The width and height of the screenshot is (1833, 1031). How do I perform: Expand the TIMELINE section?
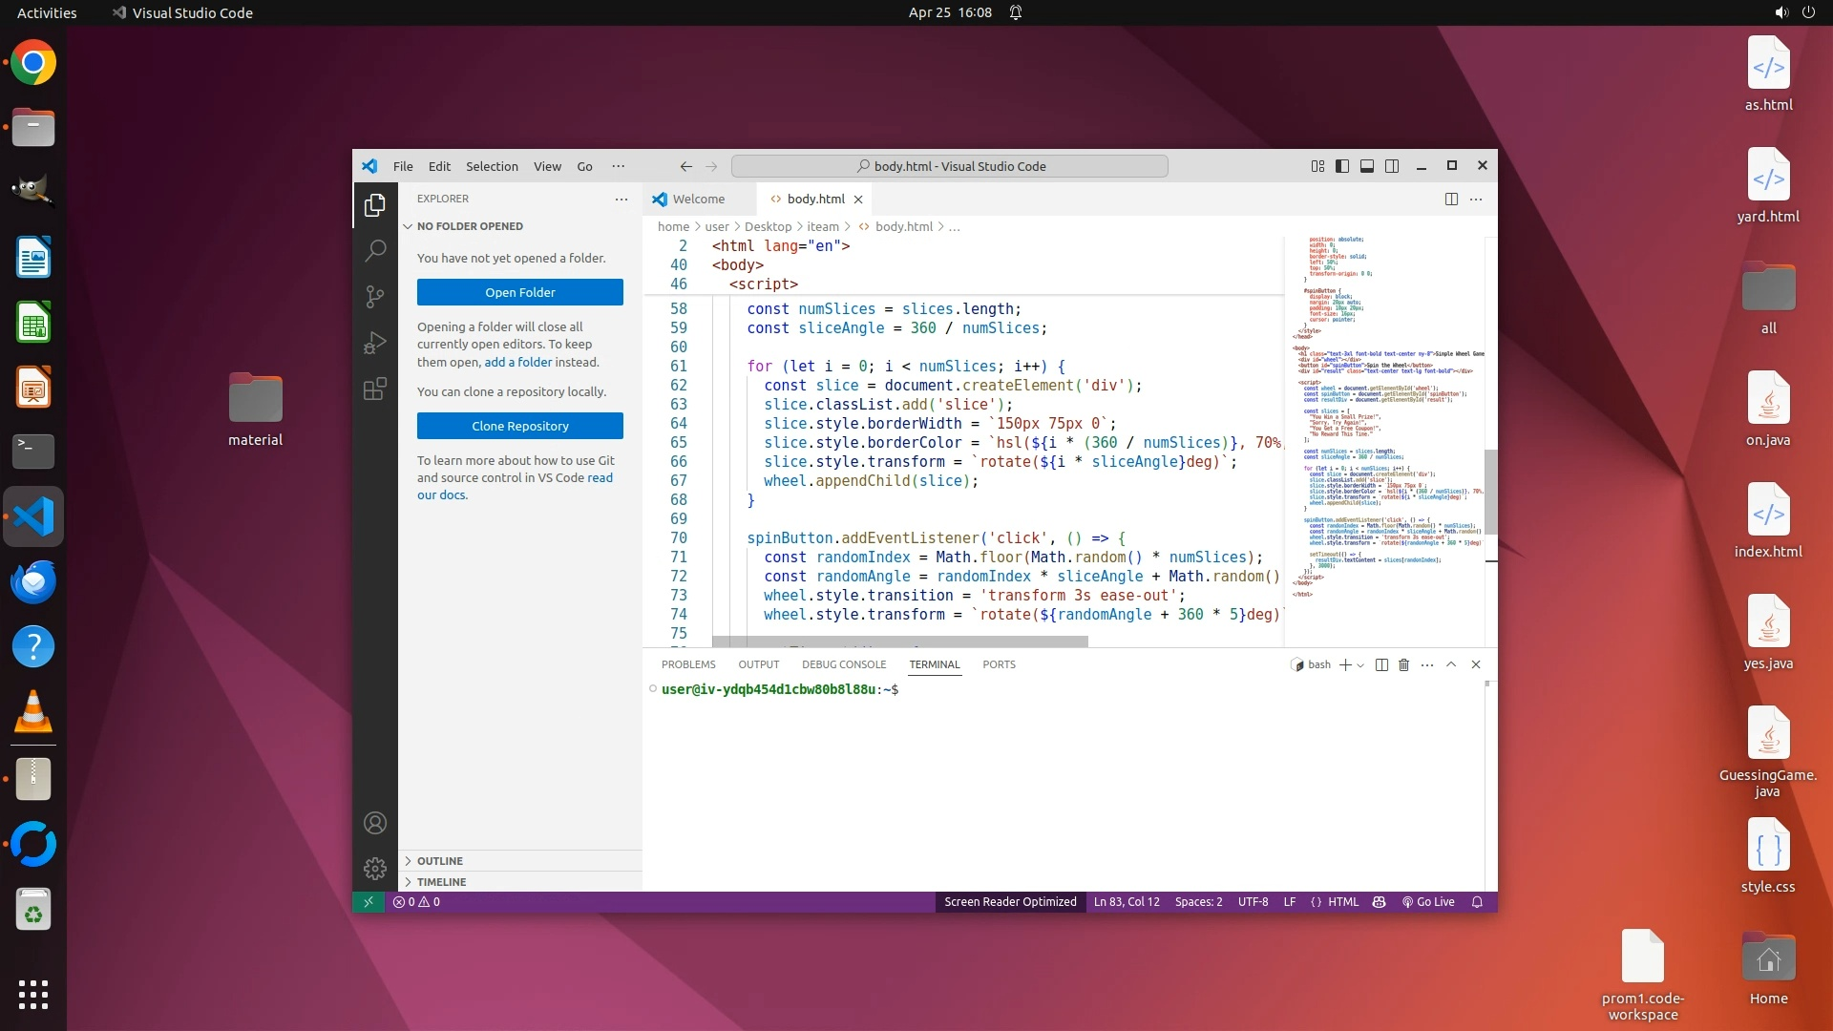(x=441, y=882)
